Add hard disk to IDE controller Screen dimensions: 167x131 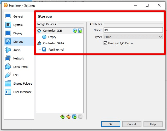tap(80, 31)
